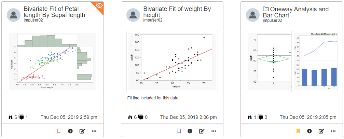Open info for Oneway Analysis card
The height and width of the screenshot is (139, 344).
309,131
